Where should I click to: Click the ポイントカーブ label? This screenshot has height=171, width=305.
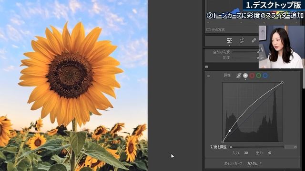[234, 163]
